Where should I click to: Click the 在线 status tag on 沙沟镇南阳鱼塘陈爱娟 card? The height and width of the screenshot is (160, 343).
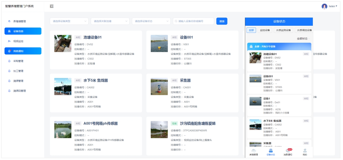[x=174, y=123]
